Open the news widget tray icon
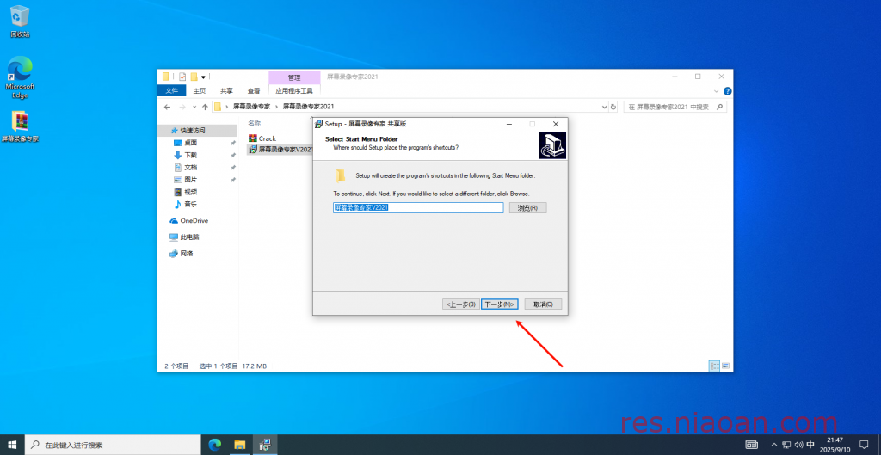Screen dimensions: 881x455 click(751, 445)
